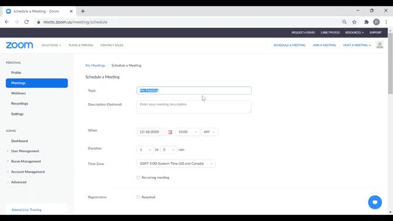Open Chrome profile icon
Image resolution: width=393 pixels, height=221 pixels.
[376, 22]
